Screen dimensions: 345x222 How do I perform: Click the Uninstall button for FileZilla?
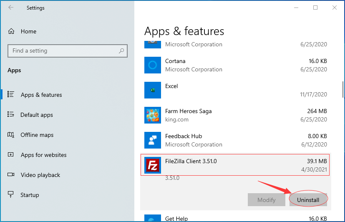(x=308, y=200)
